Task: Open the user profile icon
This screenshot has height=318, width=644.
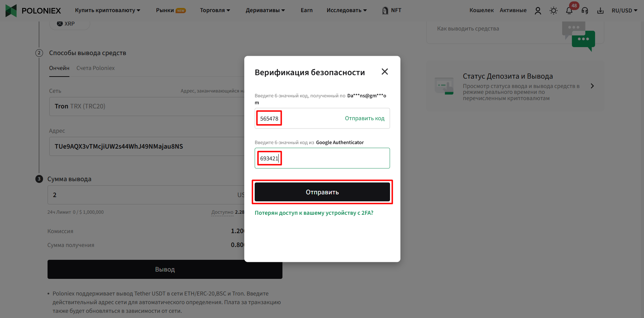Action: coord(538,11)
